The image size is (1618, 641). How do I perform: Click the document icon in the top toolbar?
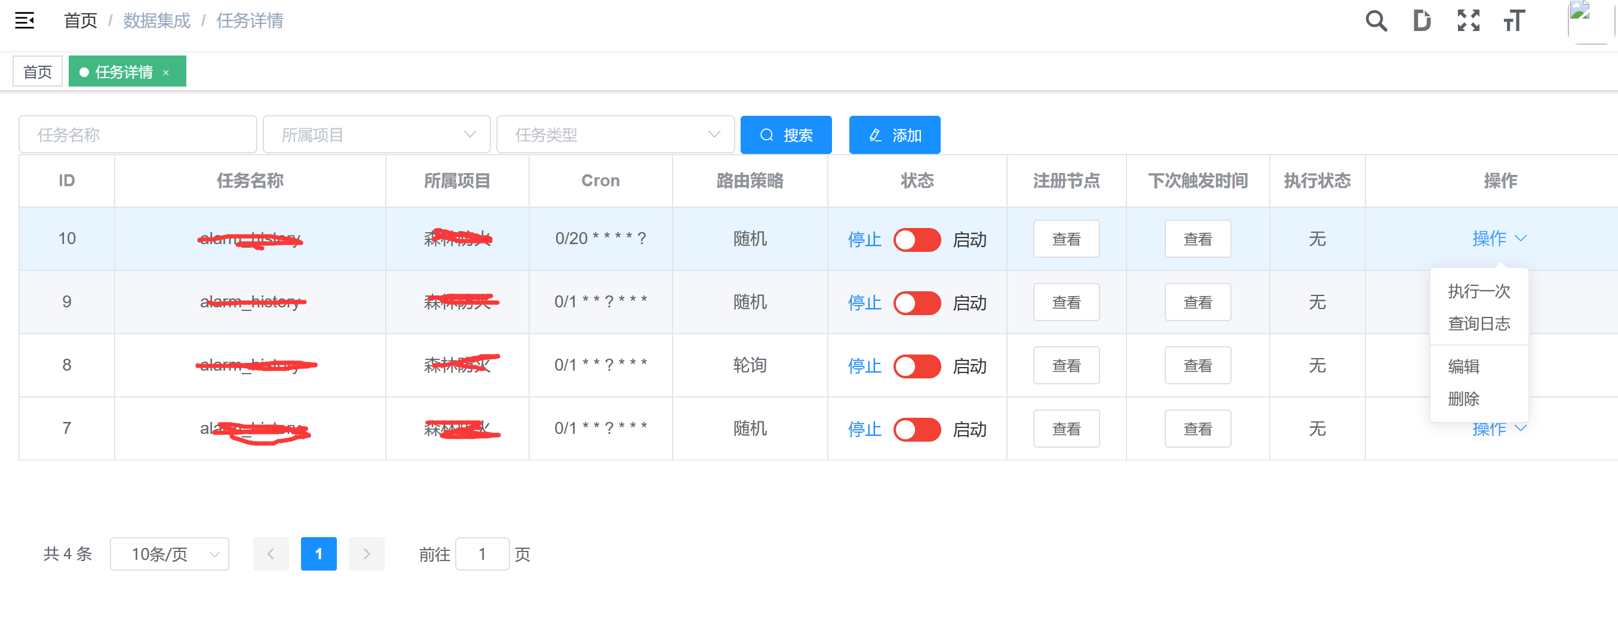(x=1422, y=21)
